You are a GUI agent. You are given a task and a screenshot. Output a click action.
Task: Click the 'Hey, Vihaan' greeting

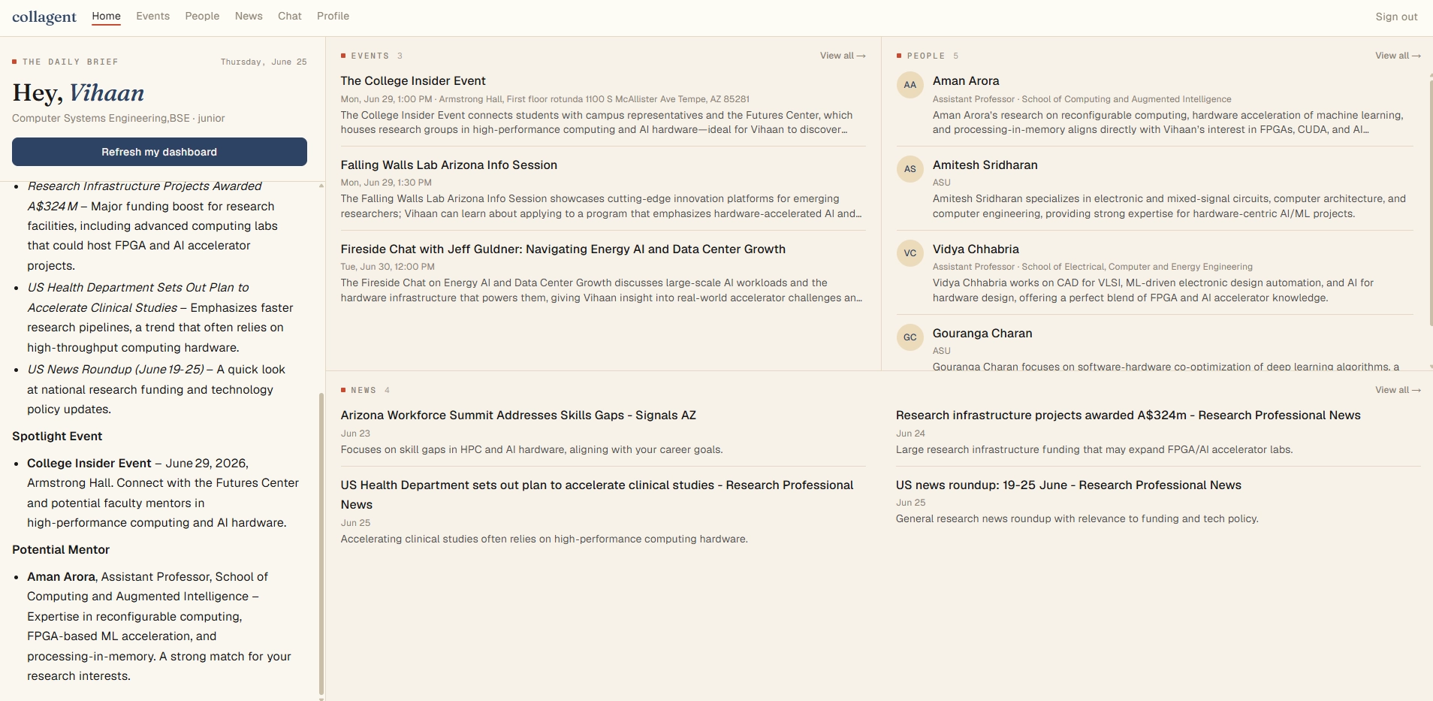pos(78,92)
